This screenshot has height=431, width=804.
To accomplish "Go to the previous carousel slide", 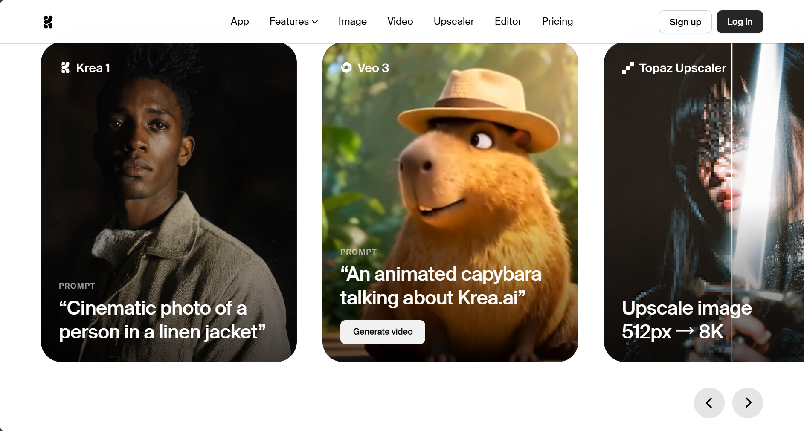I will click(709, 403).
